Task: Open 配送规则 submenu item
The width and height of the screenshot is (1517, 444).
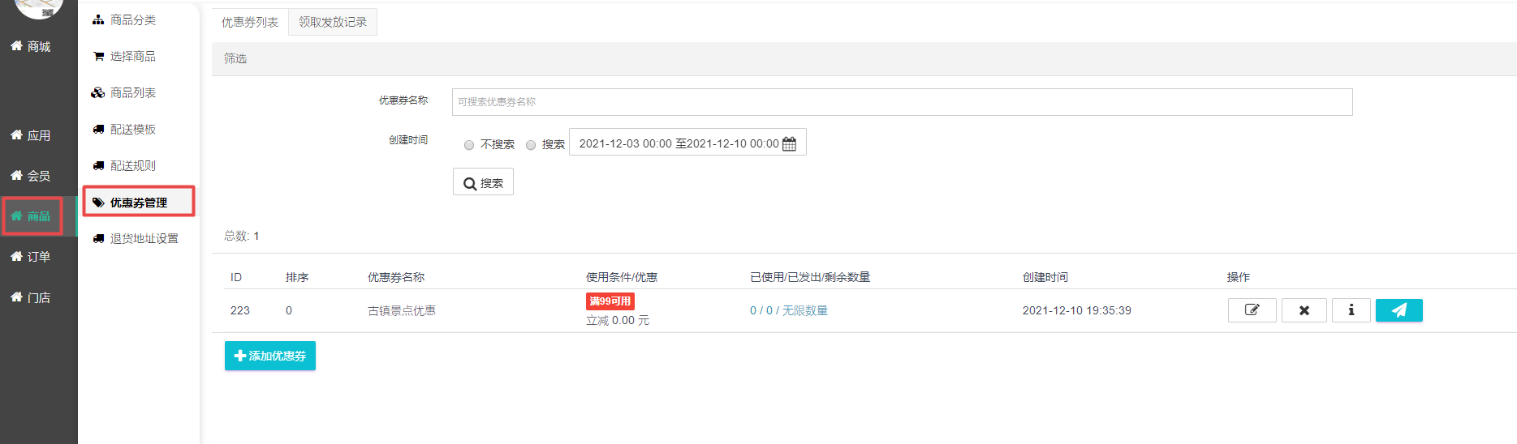Action: point(133,165)
